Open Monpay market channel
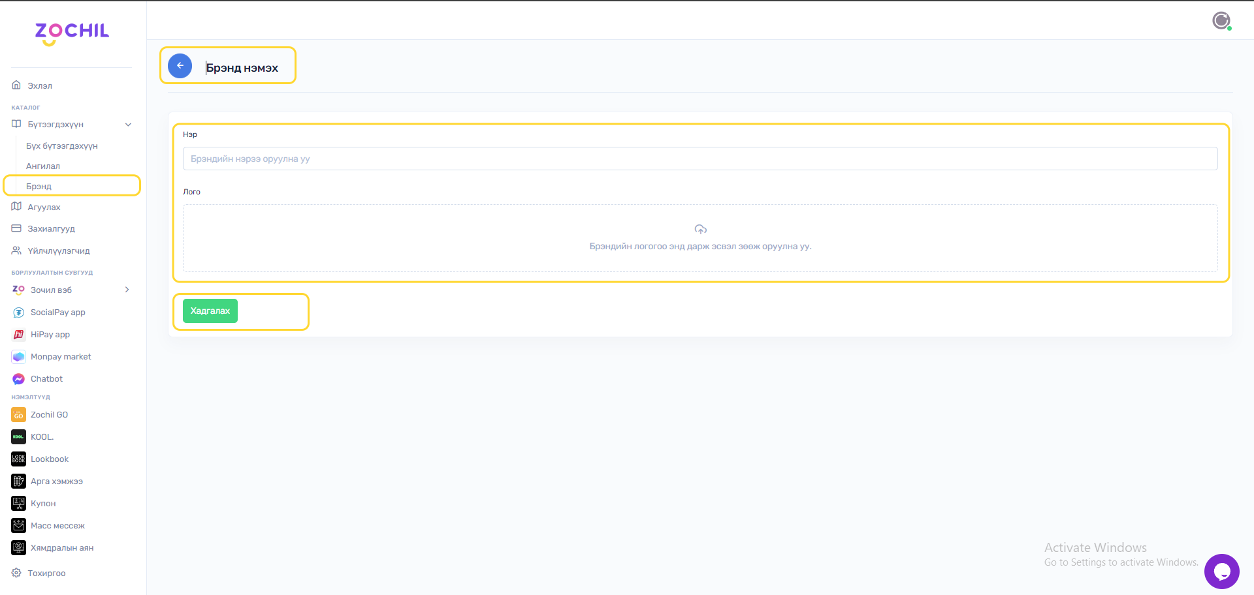The width and height of the screenshot is (1254, 595). (60, 357)
